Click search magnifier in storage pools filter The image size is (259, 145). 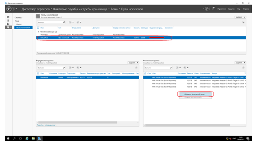[64, 22]
